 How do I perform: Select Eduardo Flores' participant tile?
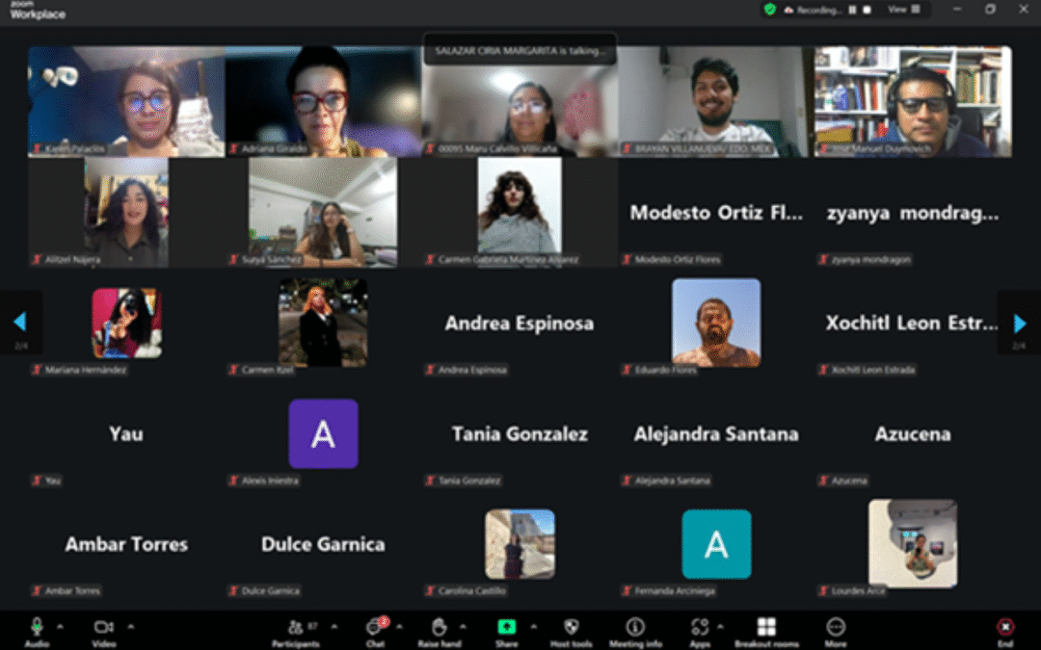pyautogui.click(x=715, y=324)
